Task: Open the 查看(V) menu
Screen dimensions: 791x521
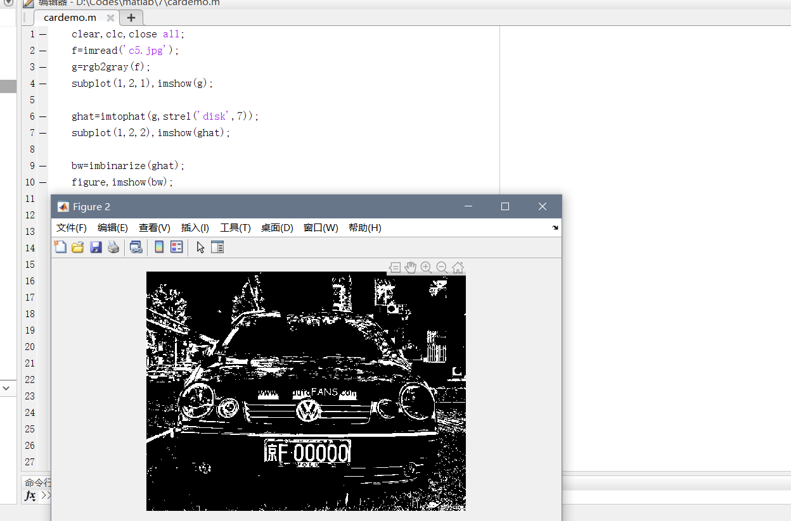Action: pyautogui.click(x=155, y=228)
